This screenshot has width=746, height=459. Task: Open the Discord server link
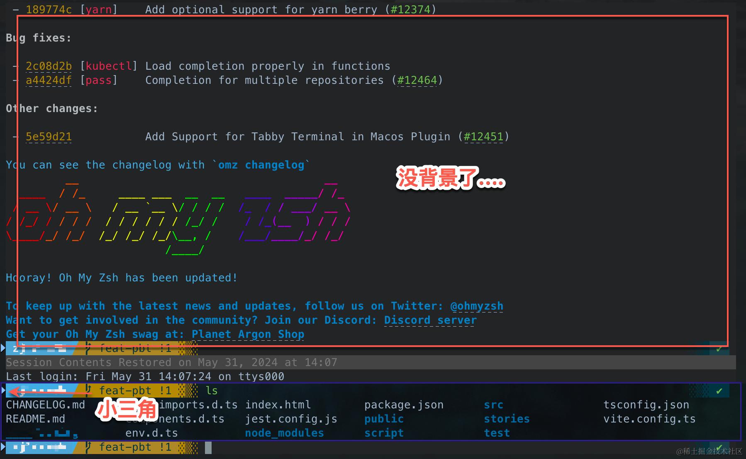point(430,320)
